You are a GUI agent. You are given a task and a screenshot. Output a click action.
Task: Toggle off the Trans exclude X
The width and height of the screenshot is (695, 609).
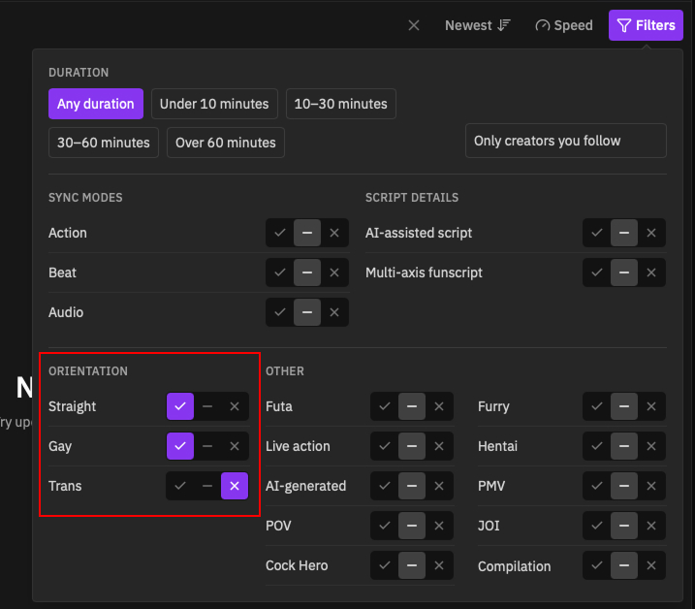pyautogui.click(x=235, y=486)
